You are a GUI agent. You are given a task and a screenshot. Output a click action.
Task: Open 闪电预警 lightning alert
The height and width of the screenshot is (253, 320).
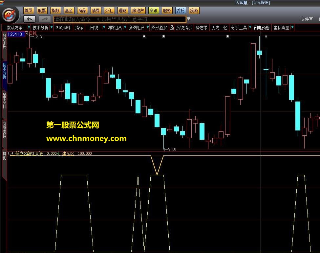[x=262, y=28]
